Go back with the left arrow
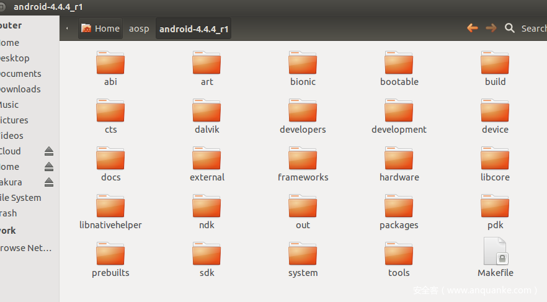The width and height of the screenshot is (547, 302). point(473,28)
